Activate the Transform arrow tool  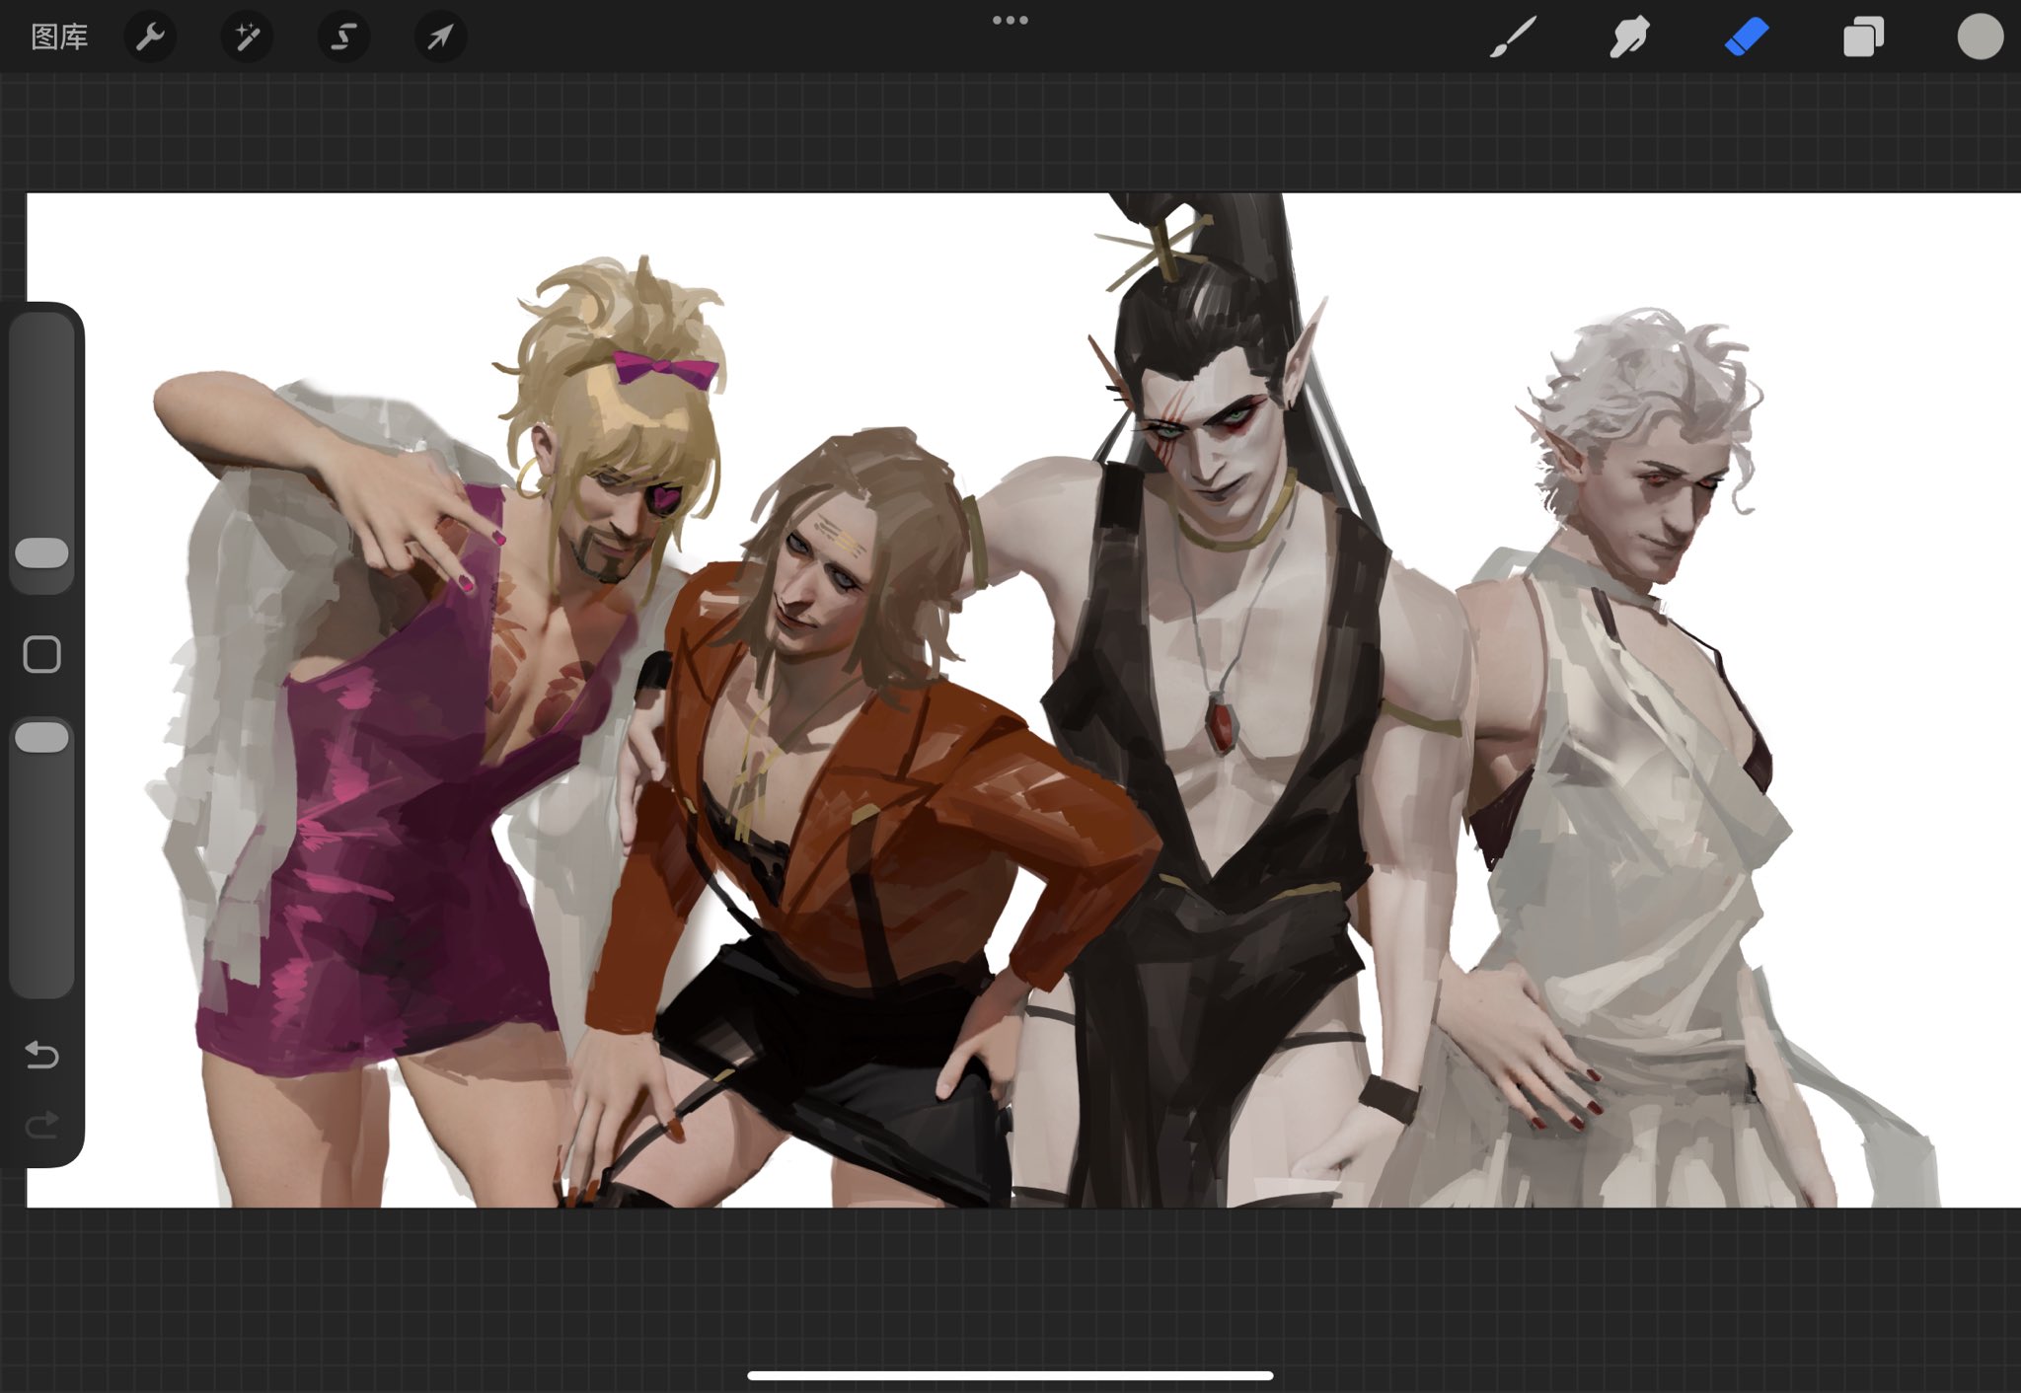pos(440,37)
